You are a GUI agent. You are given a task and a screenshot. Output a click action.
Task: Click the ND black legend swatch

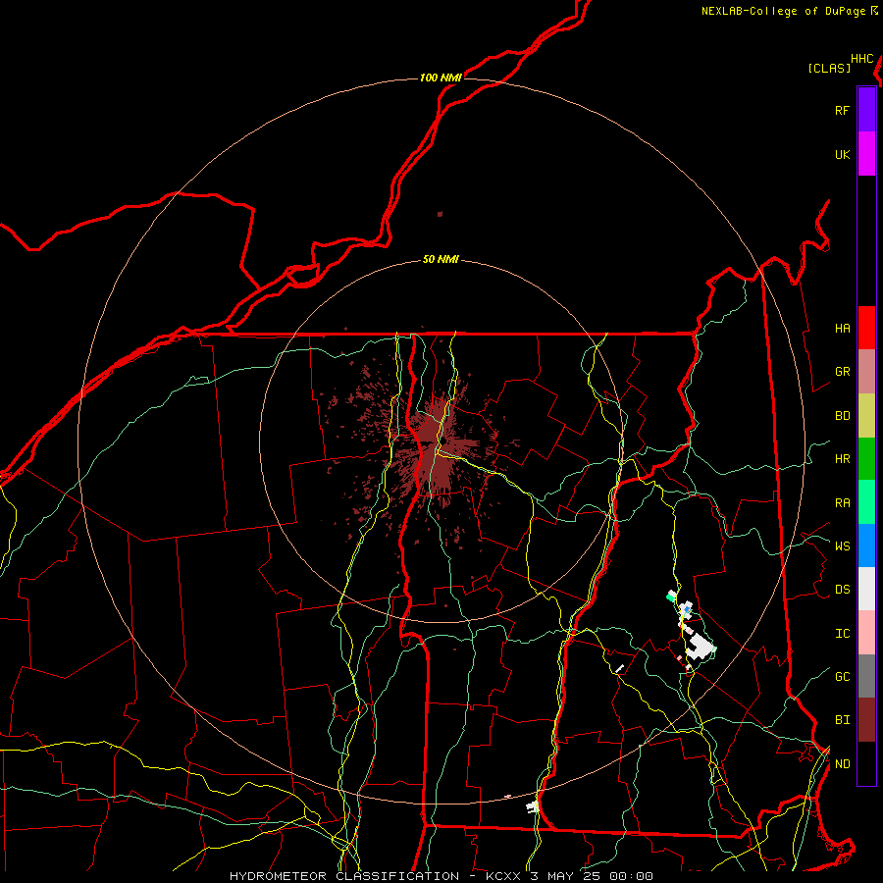pos(866,763)
